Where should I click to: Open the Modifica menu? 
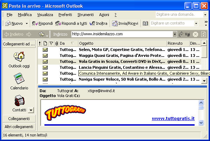[x=25, y=15]
